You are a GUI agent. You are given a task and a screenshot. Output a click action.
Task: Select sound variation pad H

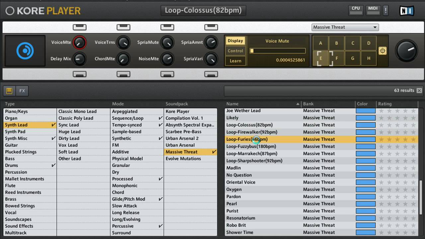369,58
